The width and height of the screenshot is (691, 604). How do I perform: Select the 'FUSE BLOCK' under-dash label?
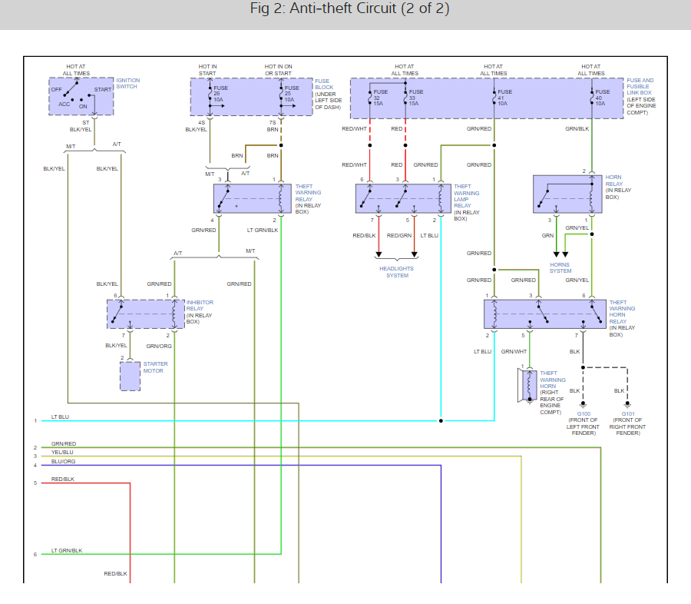(329, 94)
